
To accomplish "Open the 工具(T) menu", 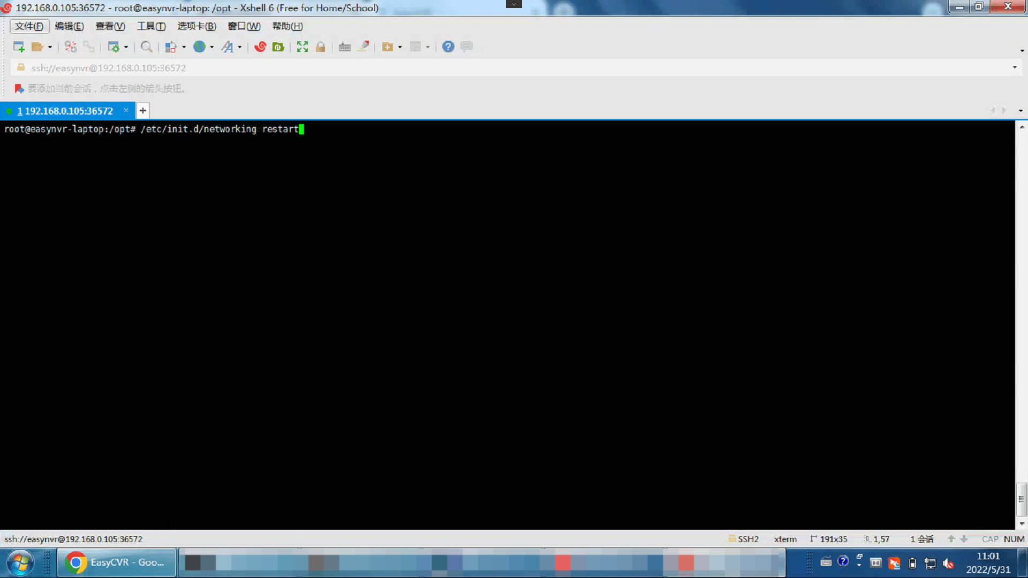I will click(151, 26).
